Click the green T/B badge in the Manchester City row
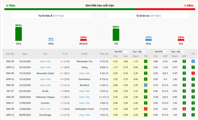 click(146, 61)
